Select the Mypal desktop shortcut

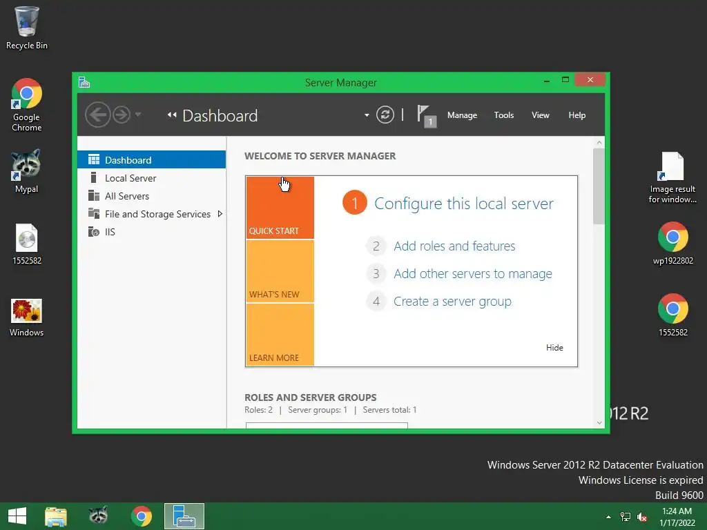pos(27,172)
